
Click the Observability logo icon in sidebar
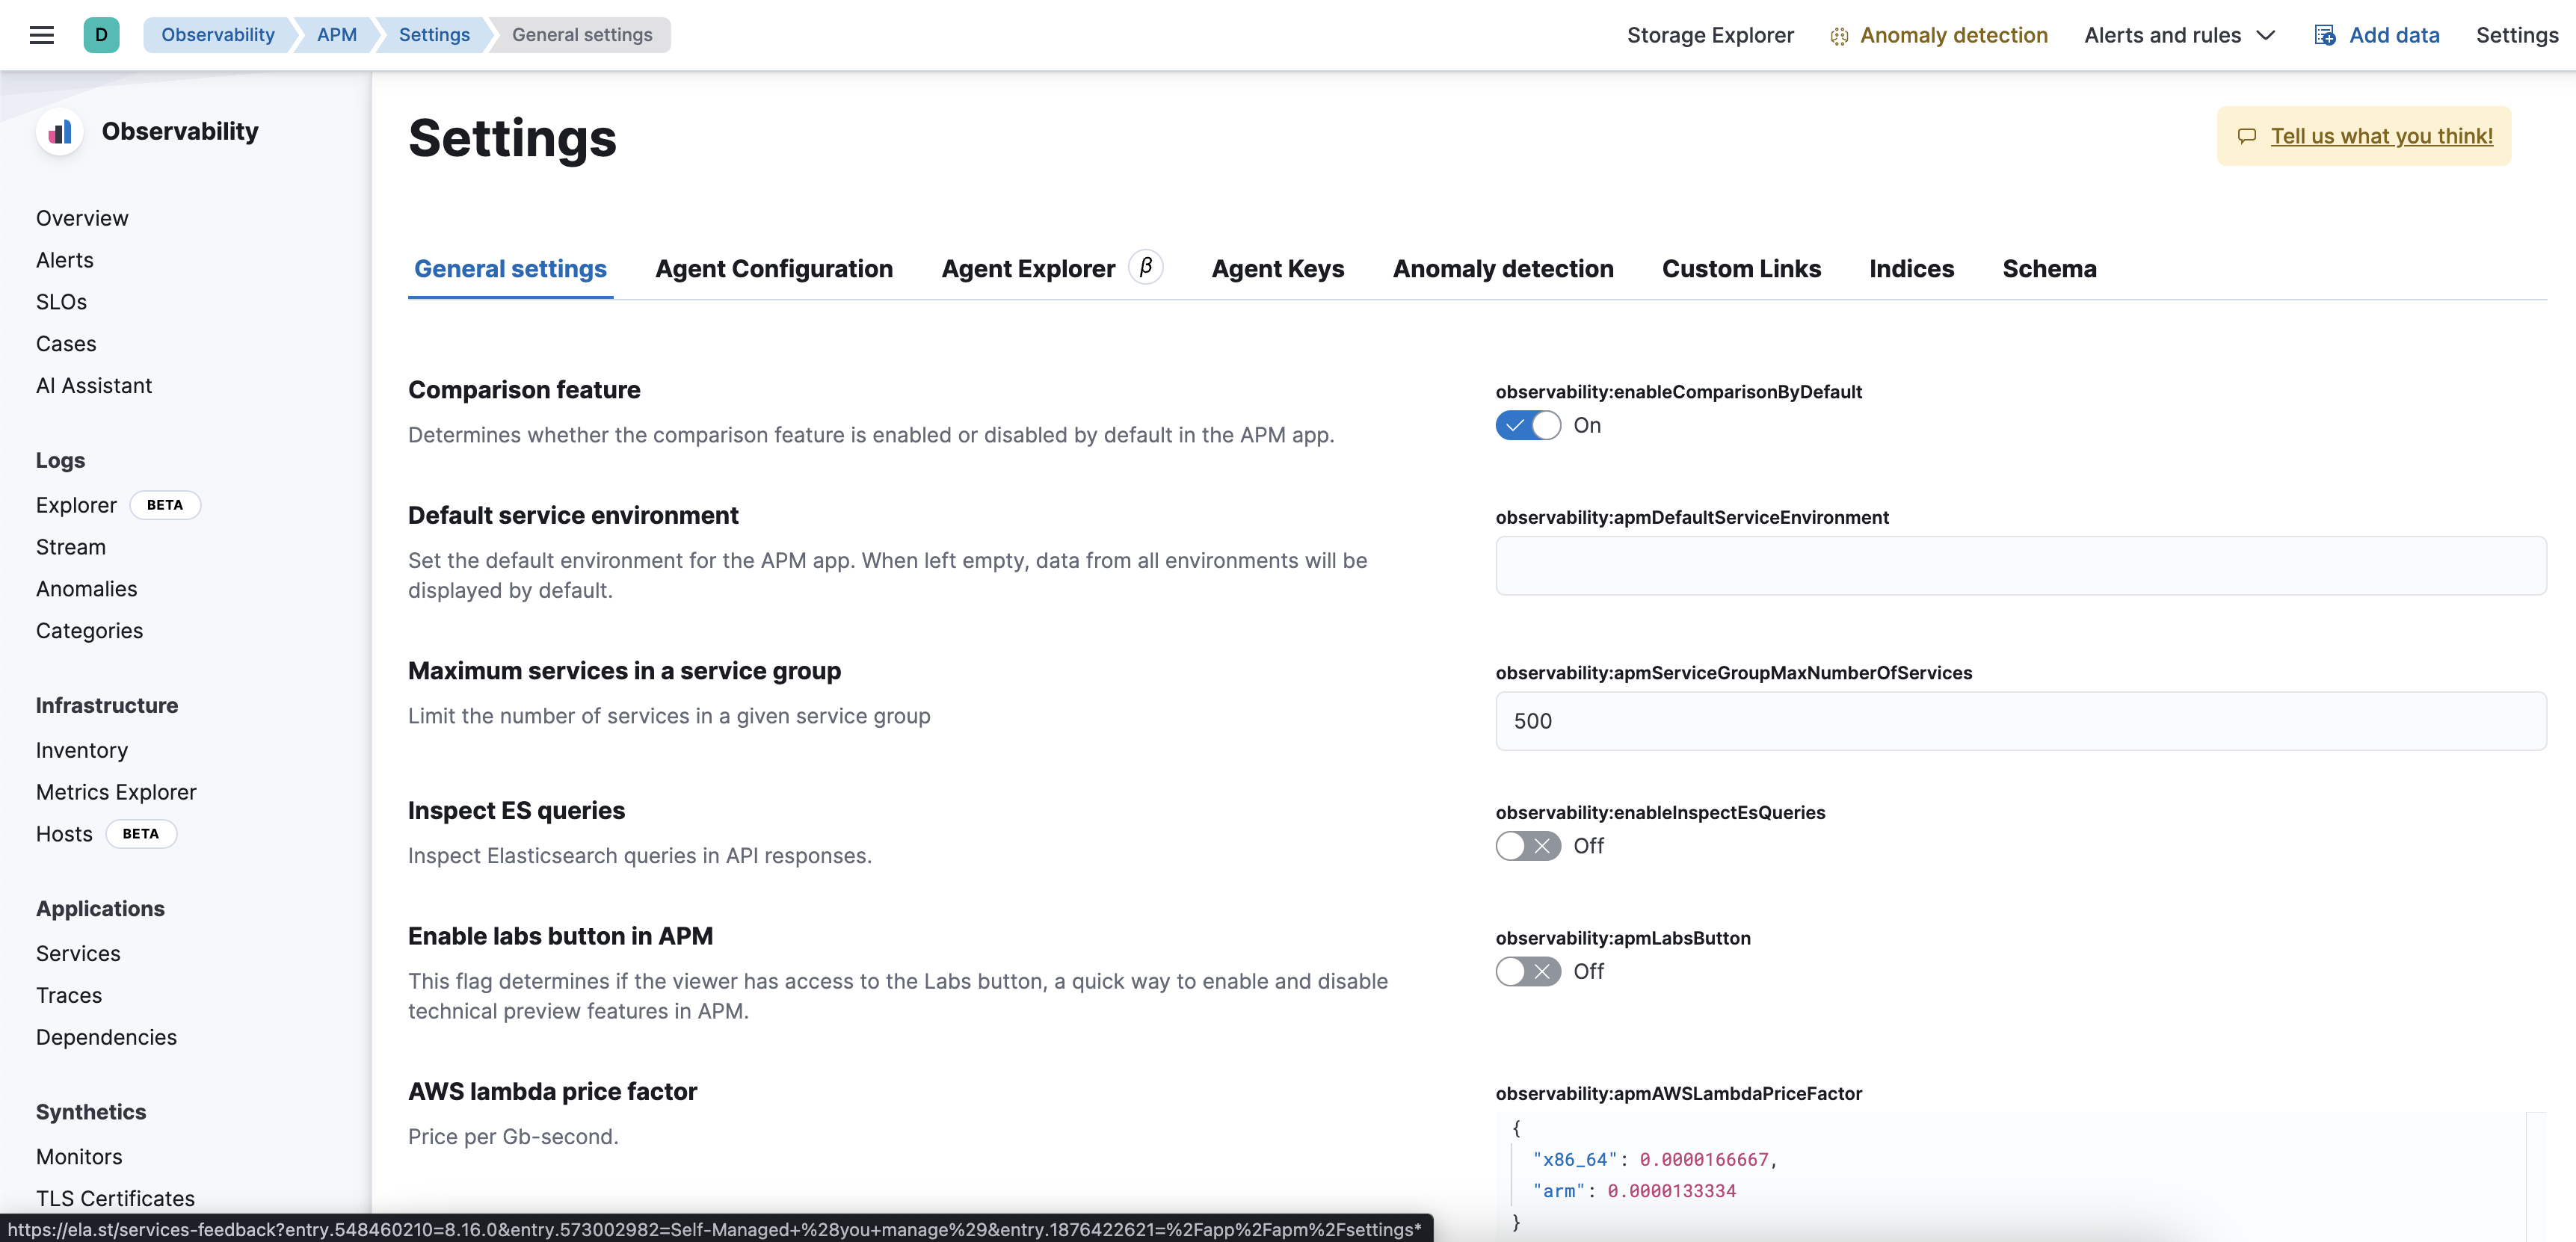point(60,132)
